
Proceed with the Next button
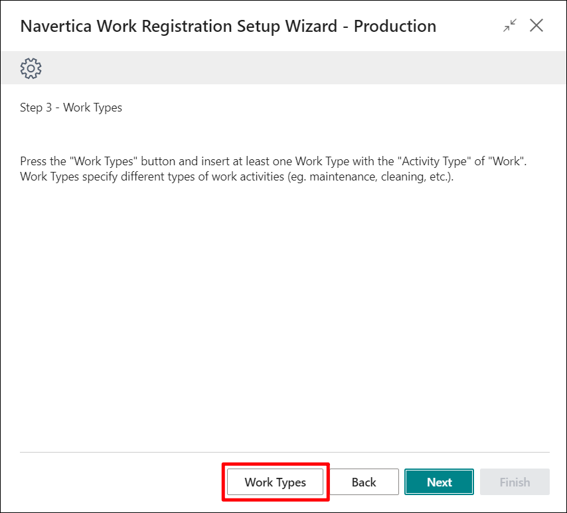click(x=440, y=482)
